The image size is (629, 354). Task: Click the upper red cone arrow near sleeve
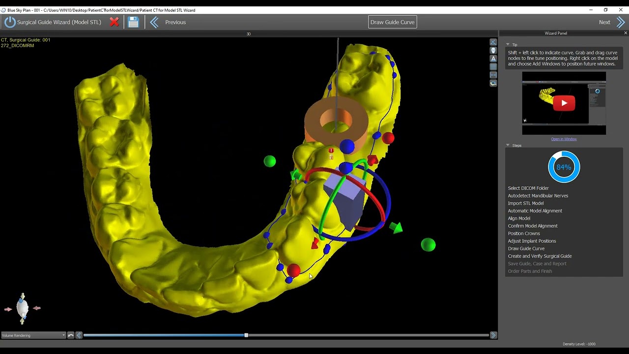click(x=372, y=160)
